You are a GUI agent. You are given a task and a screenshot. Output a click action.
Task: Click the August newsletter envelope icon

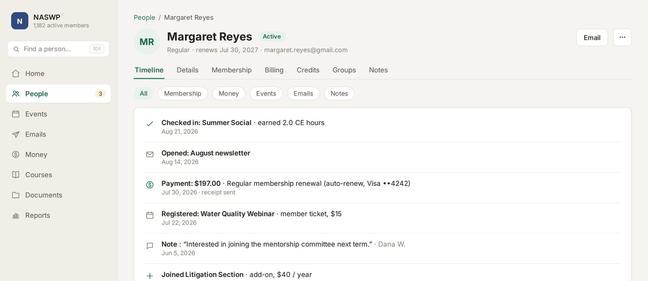(x=150, y=154)
